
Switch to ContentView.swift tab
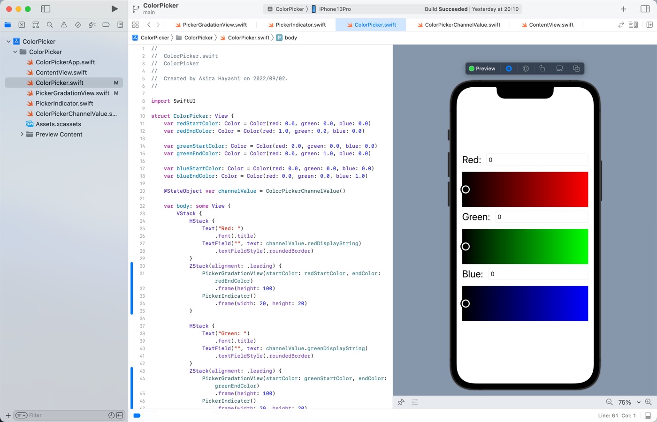pyautogui.click(x=547, y=25)
